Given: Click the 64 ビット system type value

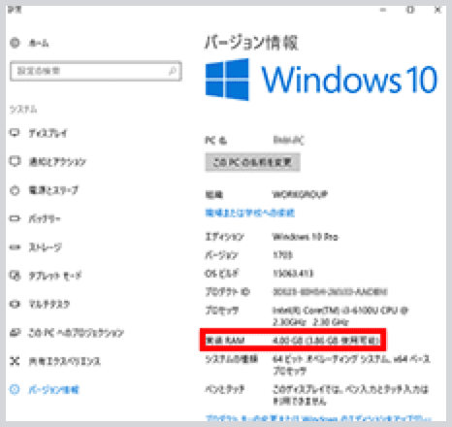Looking at the screenshot, I should [351, 365].
